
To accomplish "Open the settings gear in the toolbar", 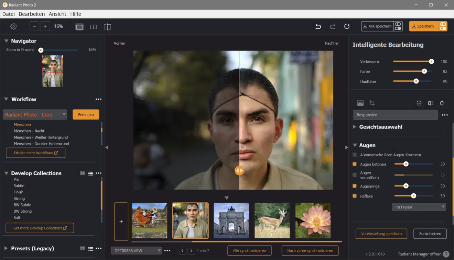I will point(13,26).
